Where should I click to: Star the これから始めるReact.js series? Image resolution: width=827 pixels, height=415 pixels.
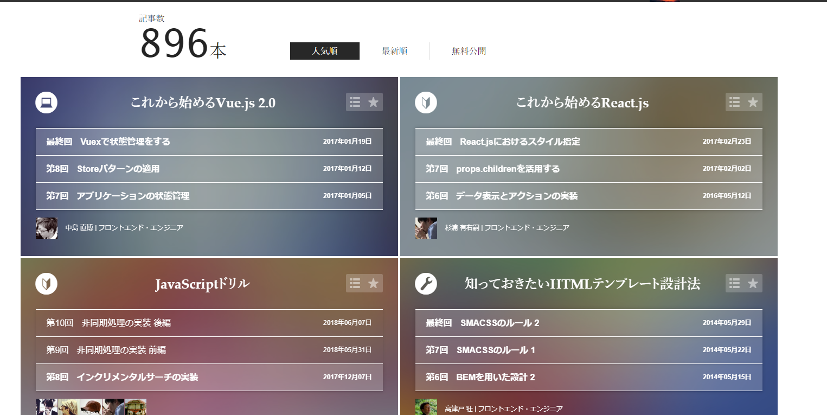coord(753,102)
